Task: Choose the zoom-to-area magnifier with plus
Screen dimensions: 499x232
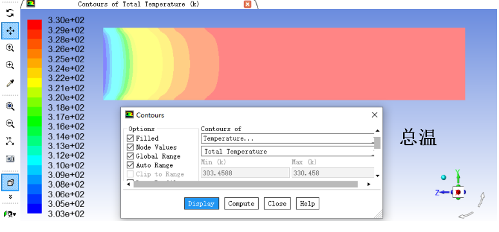Action: (x=10, y=65)
